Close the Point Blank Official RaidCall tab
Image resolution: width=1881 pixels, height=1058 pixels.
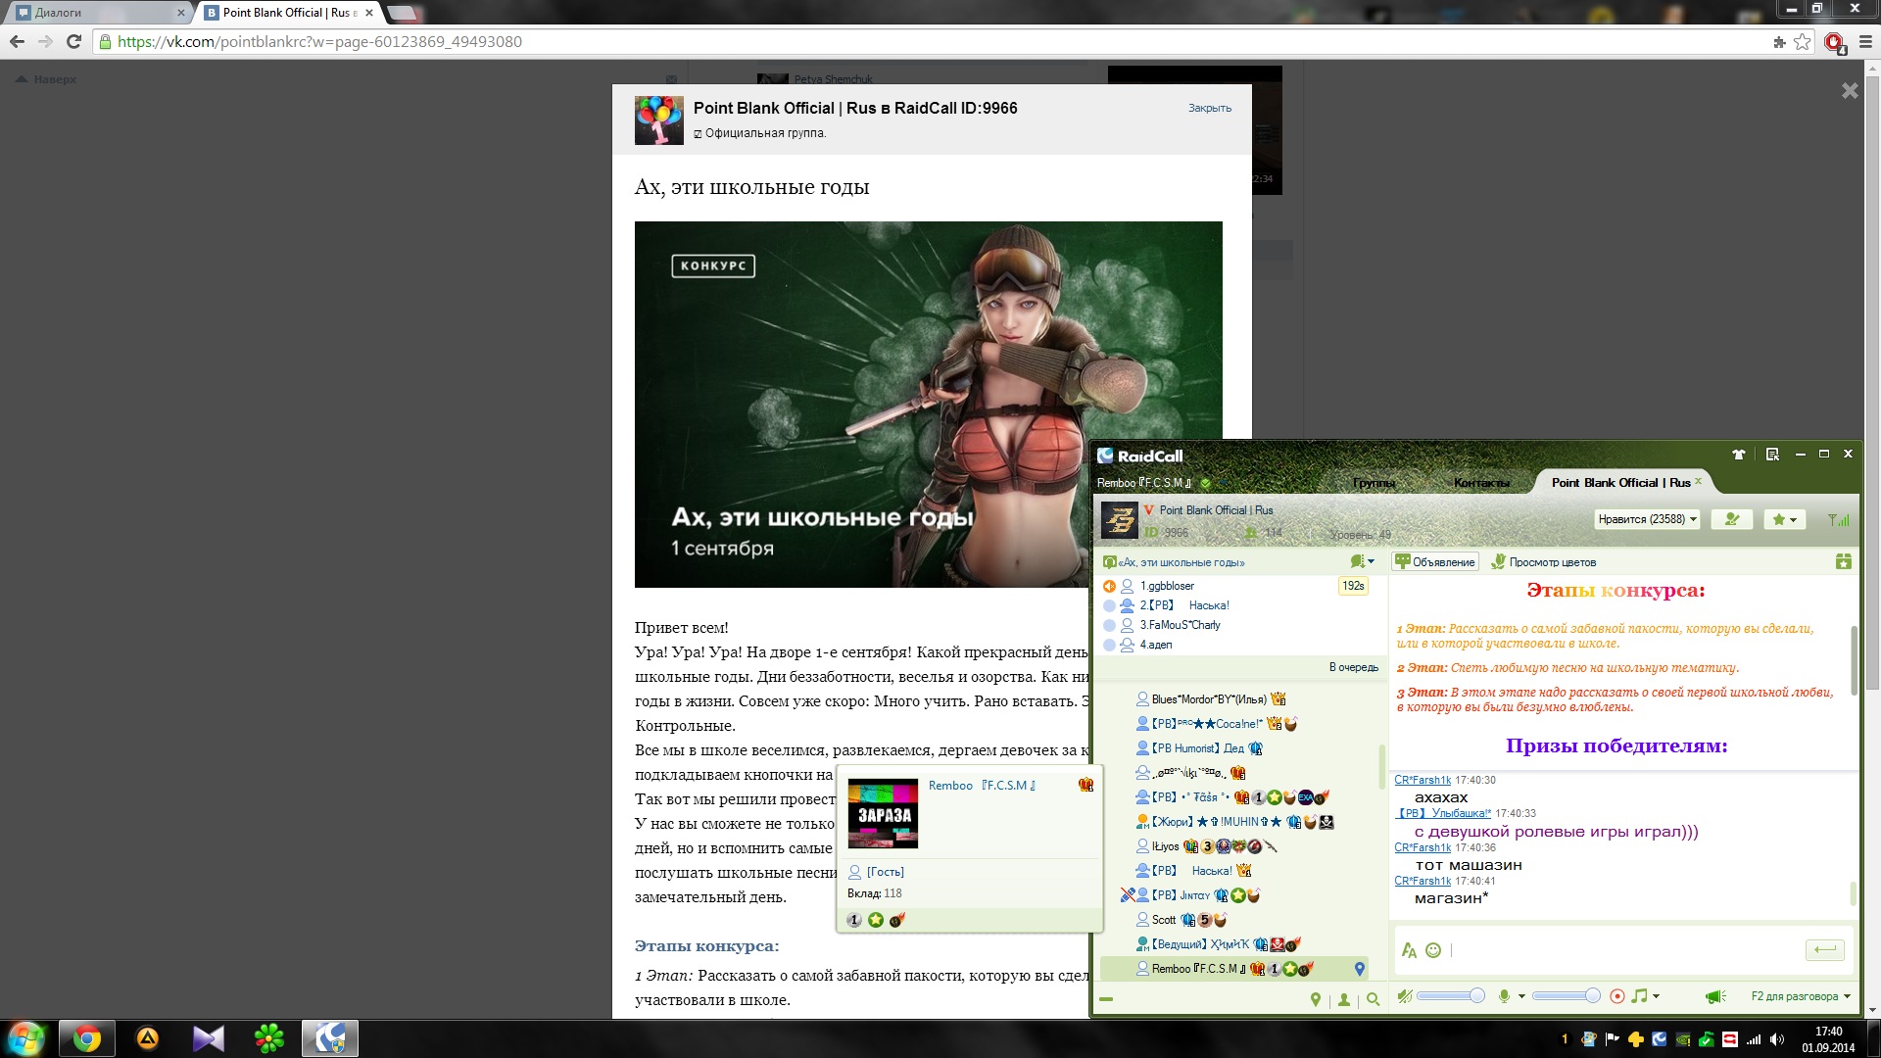pos(1698,481)
